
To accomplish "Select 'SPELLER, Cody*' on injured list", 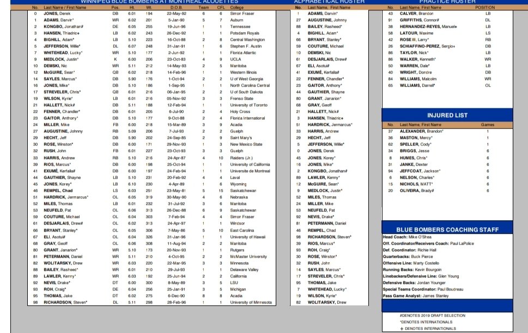I will coord(416,144).
